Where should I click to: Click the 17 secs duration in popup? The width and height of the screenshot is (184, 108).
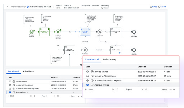coord(167,76)
